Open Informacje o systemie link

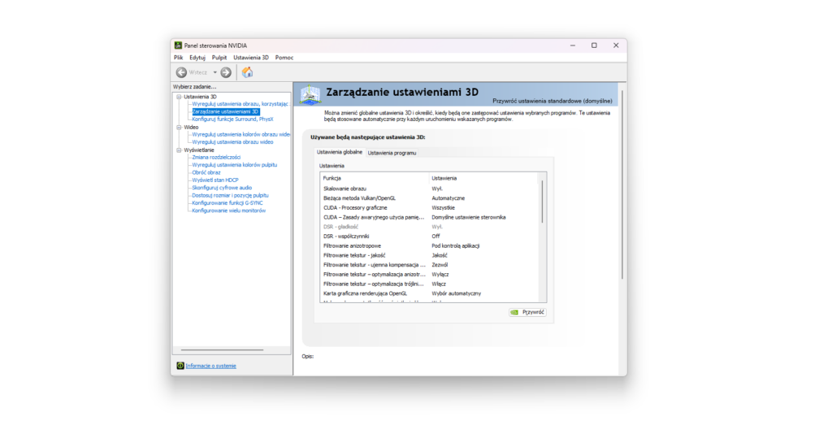point(210,366)
